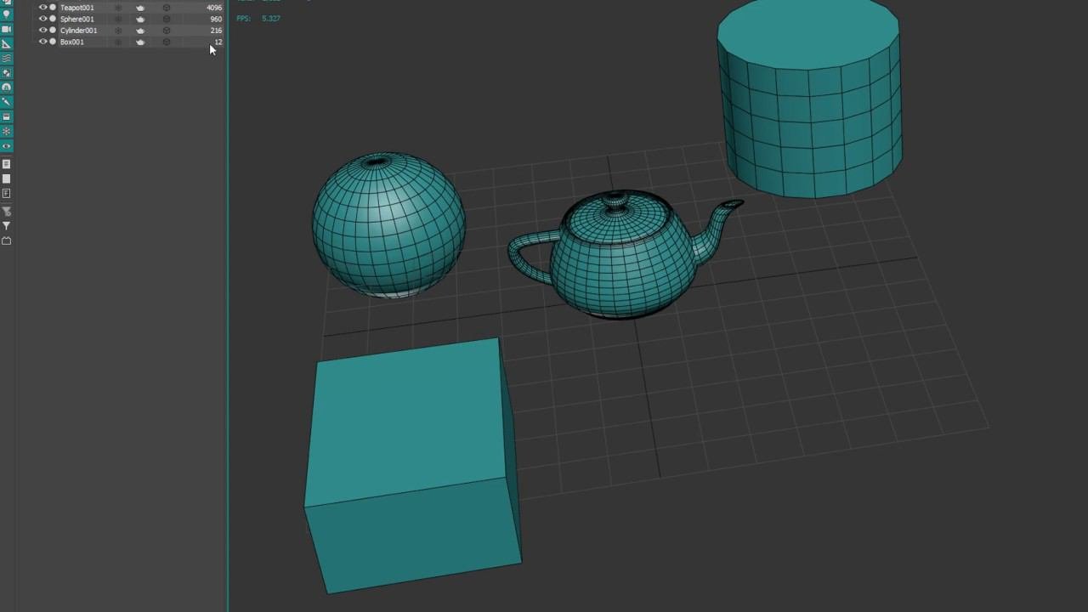Image resolution: width=1088 pixels, height=612 pixels.
Task: Click the round object icon beside Sphere001
Action: 53,19
